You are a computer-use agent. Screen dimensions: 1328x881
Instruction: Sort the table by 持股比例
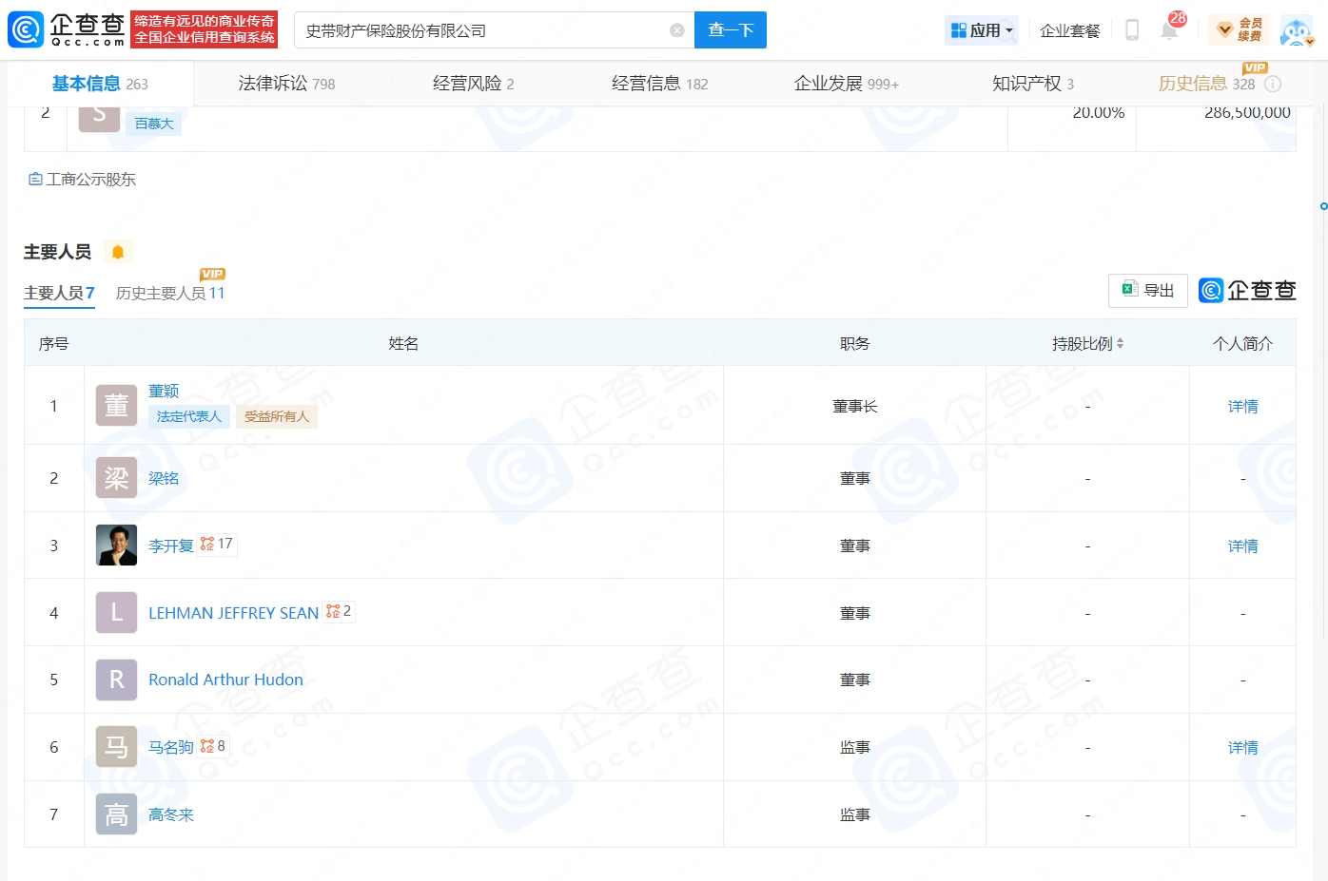click(x=1087, y=344)
